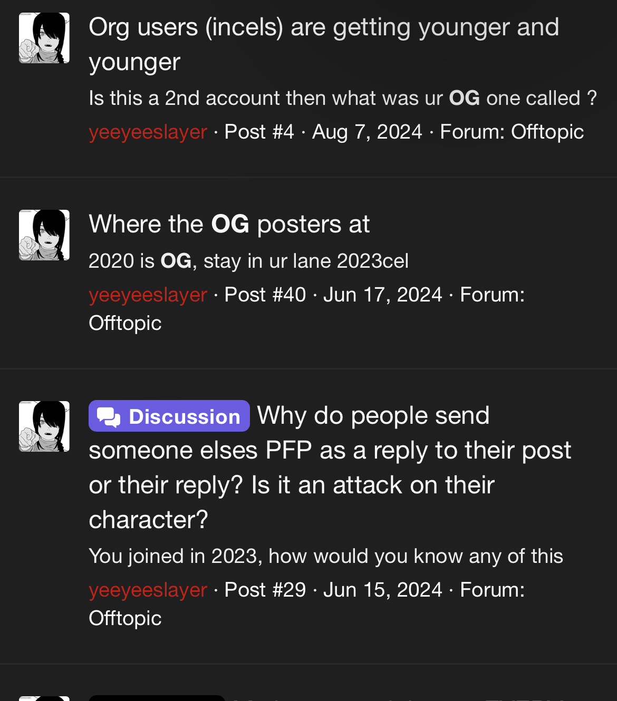Select snippet 'You joined in 2023, how would you know'
Image resolution: width=617 pixels, height=701 pixels.
[326, 556]
